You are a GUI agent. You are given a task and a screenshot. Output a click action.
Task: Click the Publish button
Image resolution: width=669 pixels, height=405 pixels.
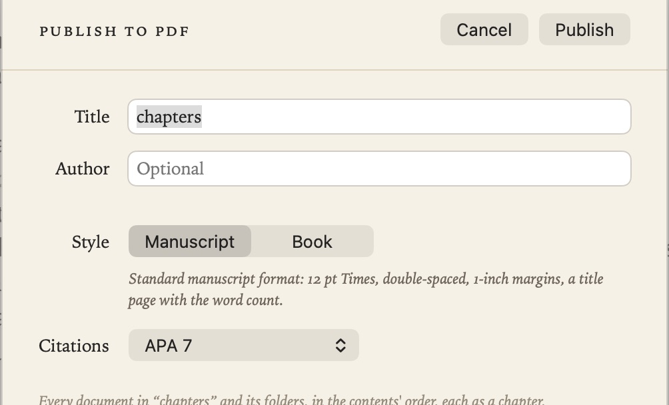tap(584, 29)
